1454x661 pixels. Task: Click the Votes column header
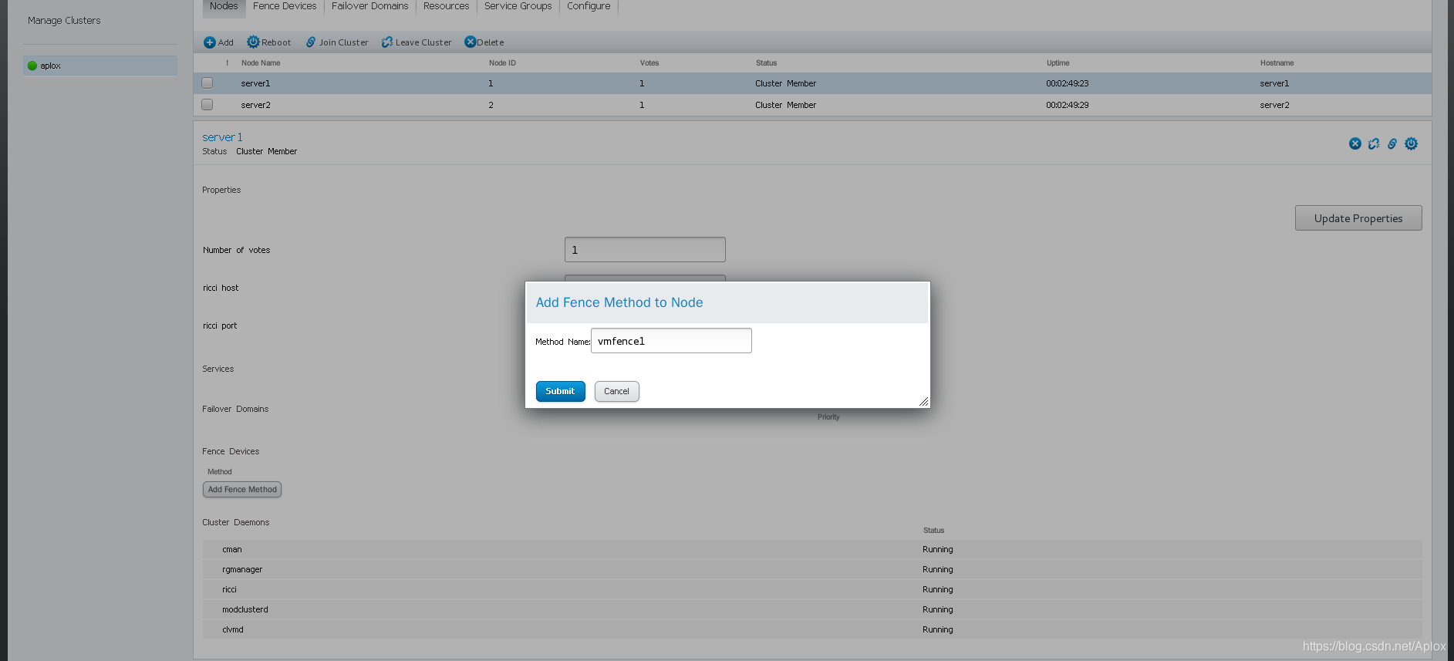click(649, 63)
